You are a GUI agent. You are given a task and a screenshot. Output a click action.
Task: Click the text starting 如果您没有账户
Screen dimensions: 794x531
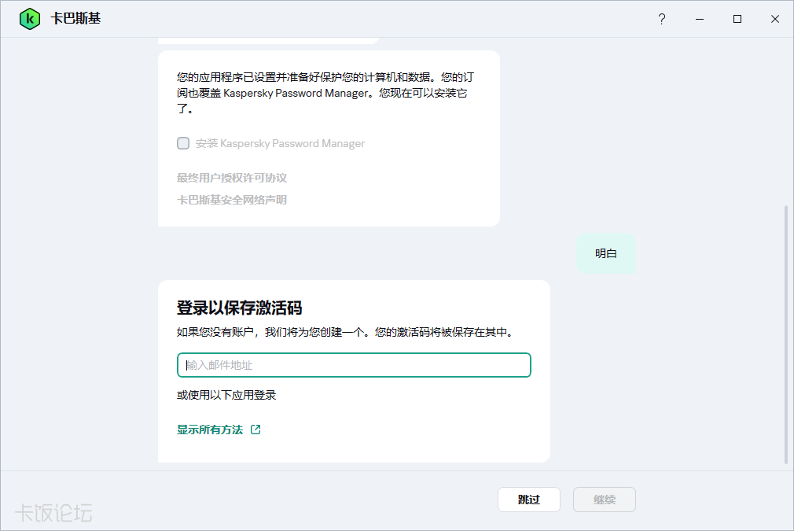tap(347, 333)
